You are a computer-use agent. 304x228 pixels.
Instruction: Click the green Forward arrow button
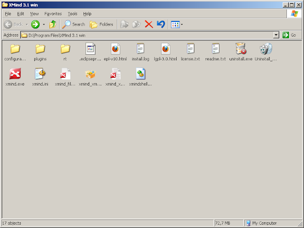click(35, 24)
